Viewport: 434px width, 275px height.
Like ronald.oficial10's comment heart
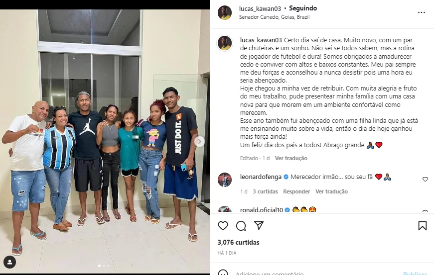[x=425, y=211]
